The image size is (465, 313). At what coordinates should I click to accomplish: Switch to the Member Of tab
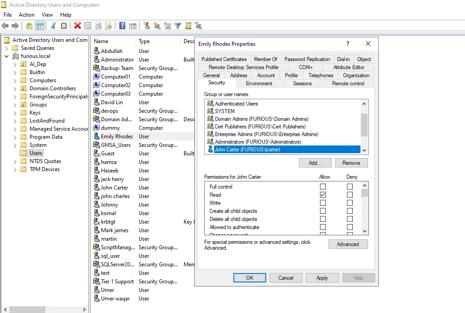click(x=265, y=59)
